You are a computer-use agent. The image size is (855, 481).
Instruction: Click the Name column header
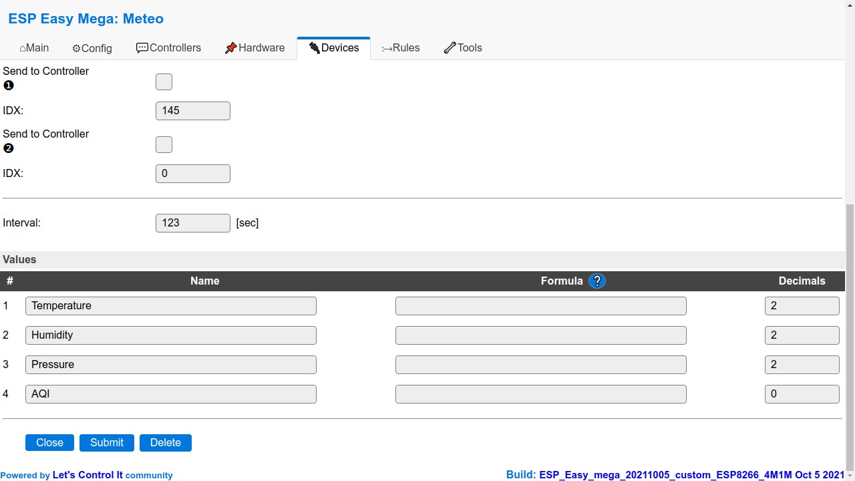click(x=204, y=281)
